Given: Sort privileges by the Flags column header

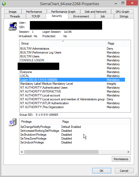Looking at the screenshot, I should pyautogui.click(x=96, y=122).
